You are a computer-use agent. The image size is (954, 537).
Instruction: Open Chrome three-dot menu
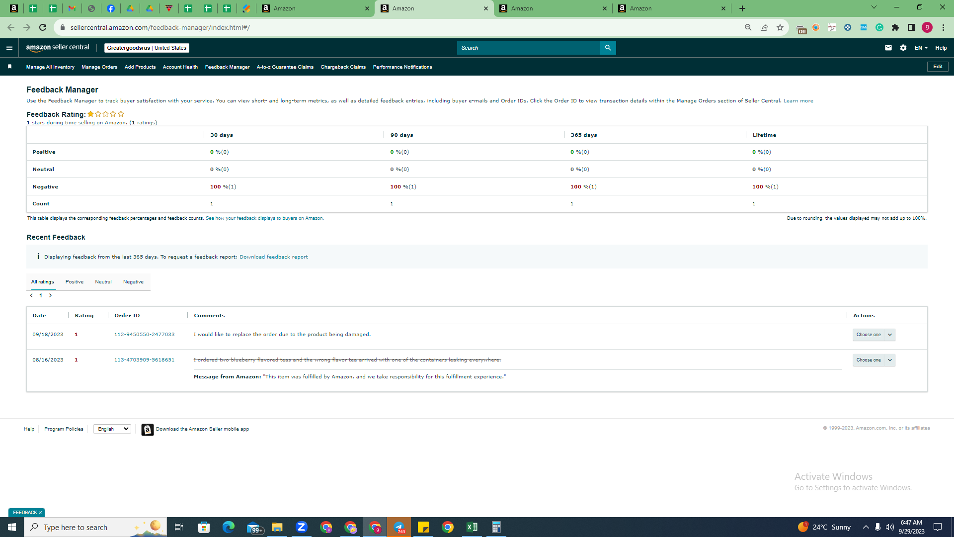(x=943, y=27)
